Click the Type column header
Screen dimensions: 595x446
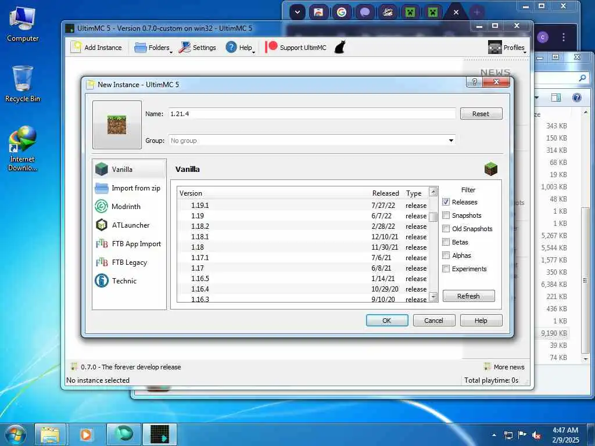pos(415,193)
